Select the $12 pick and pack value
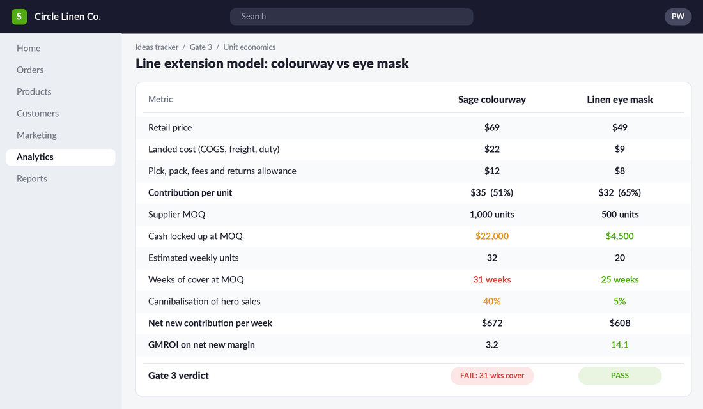The width and height of the screenshot is (703, 409). (492, 171)
